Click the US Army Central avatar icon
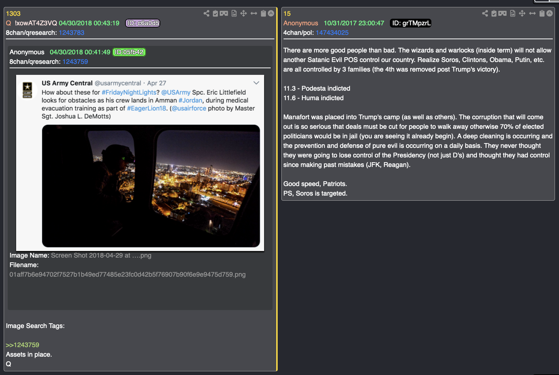The image size is (559, 375). [28, 90]
